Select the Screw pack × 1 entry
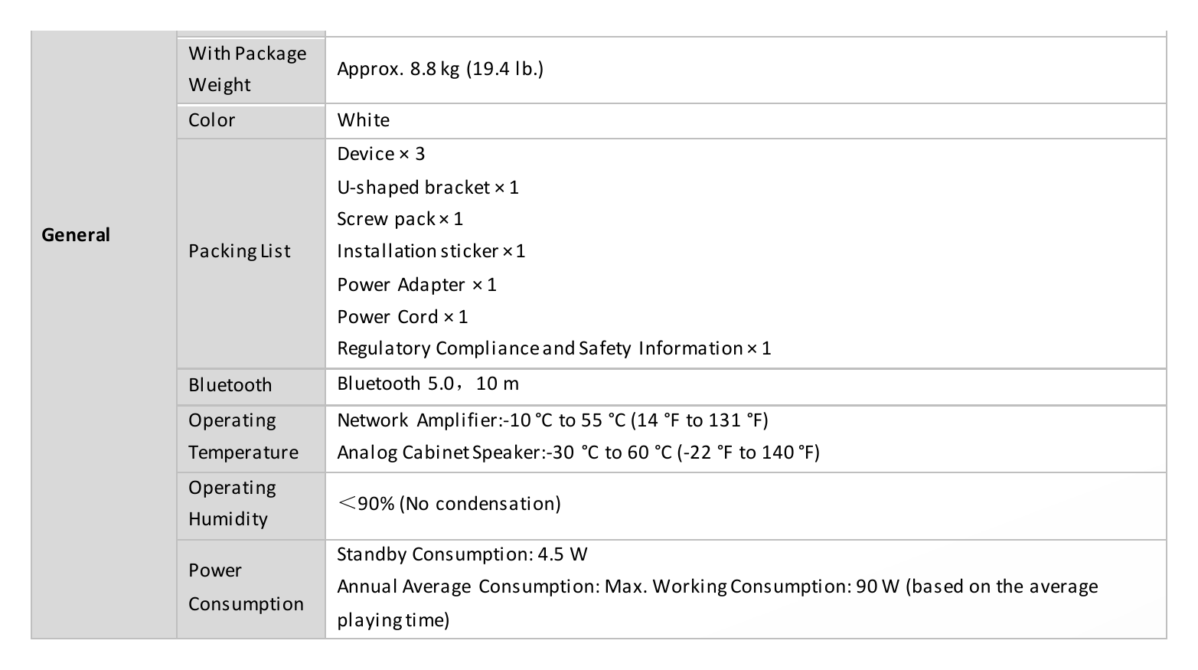1198x670 pixels. click(400, 219)
